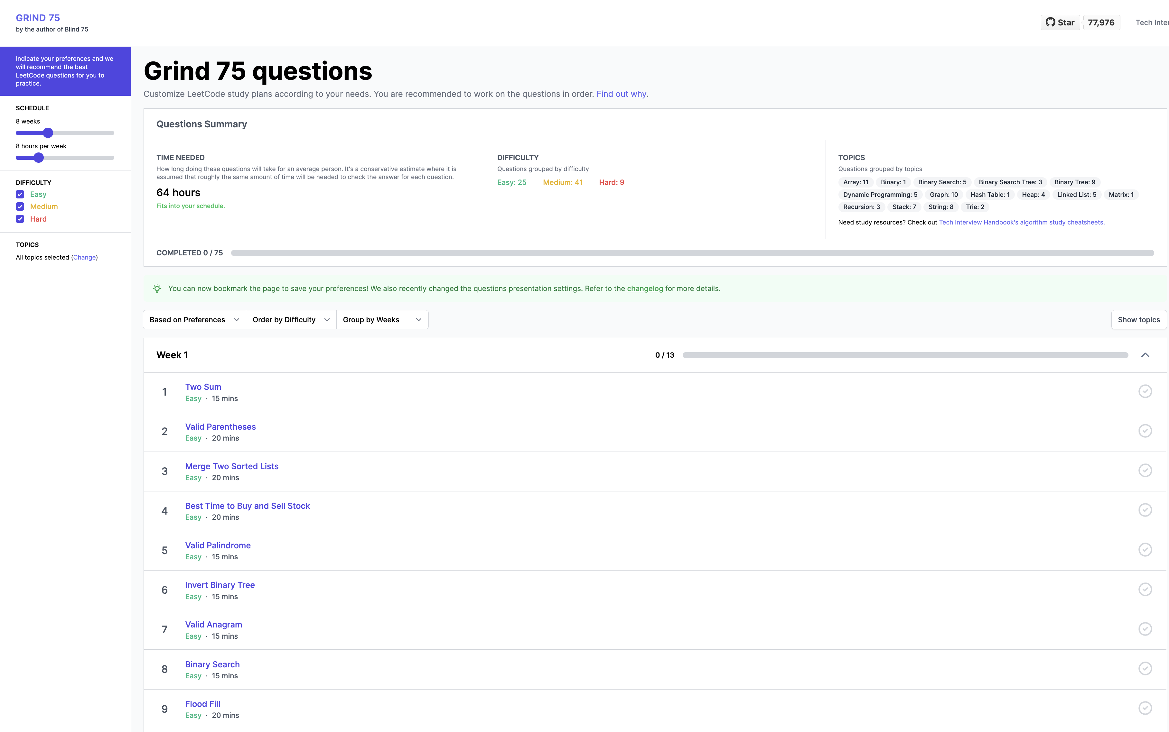Mark Valid Parentheses as completed

tap(1145, 431)
